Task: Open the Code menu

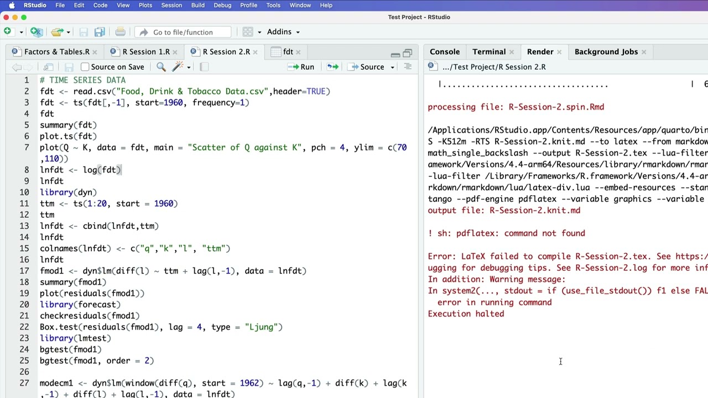Action: coord(100,6)
